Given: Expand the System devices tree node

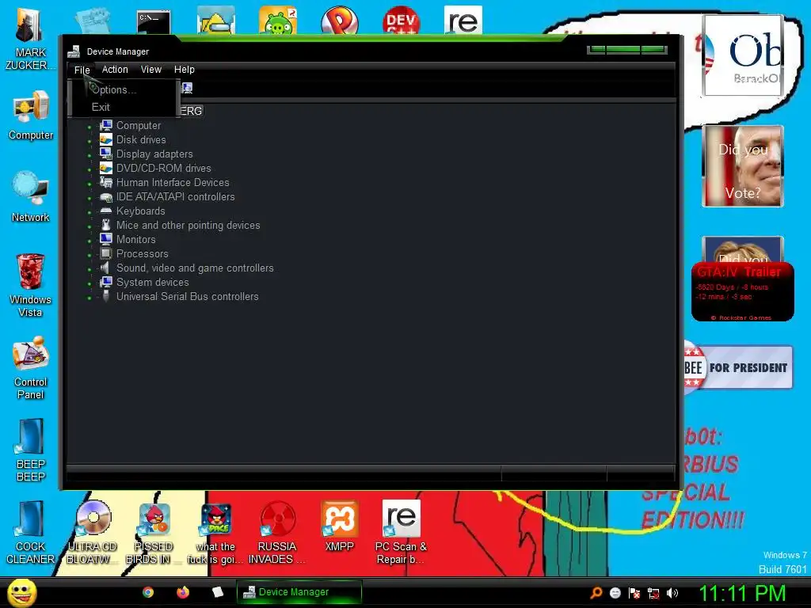Looking at the screenshot, I should coord(89,283).
